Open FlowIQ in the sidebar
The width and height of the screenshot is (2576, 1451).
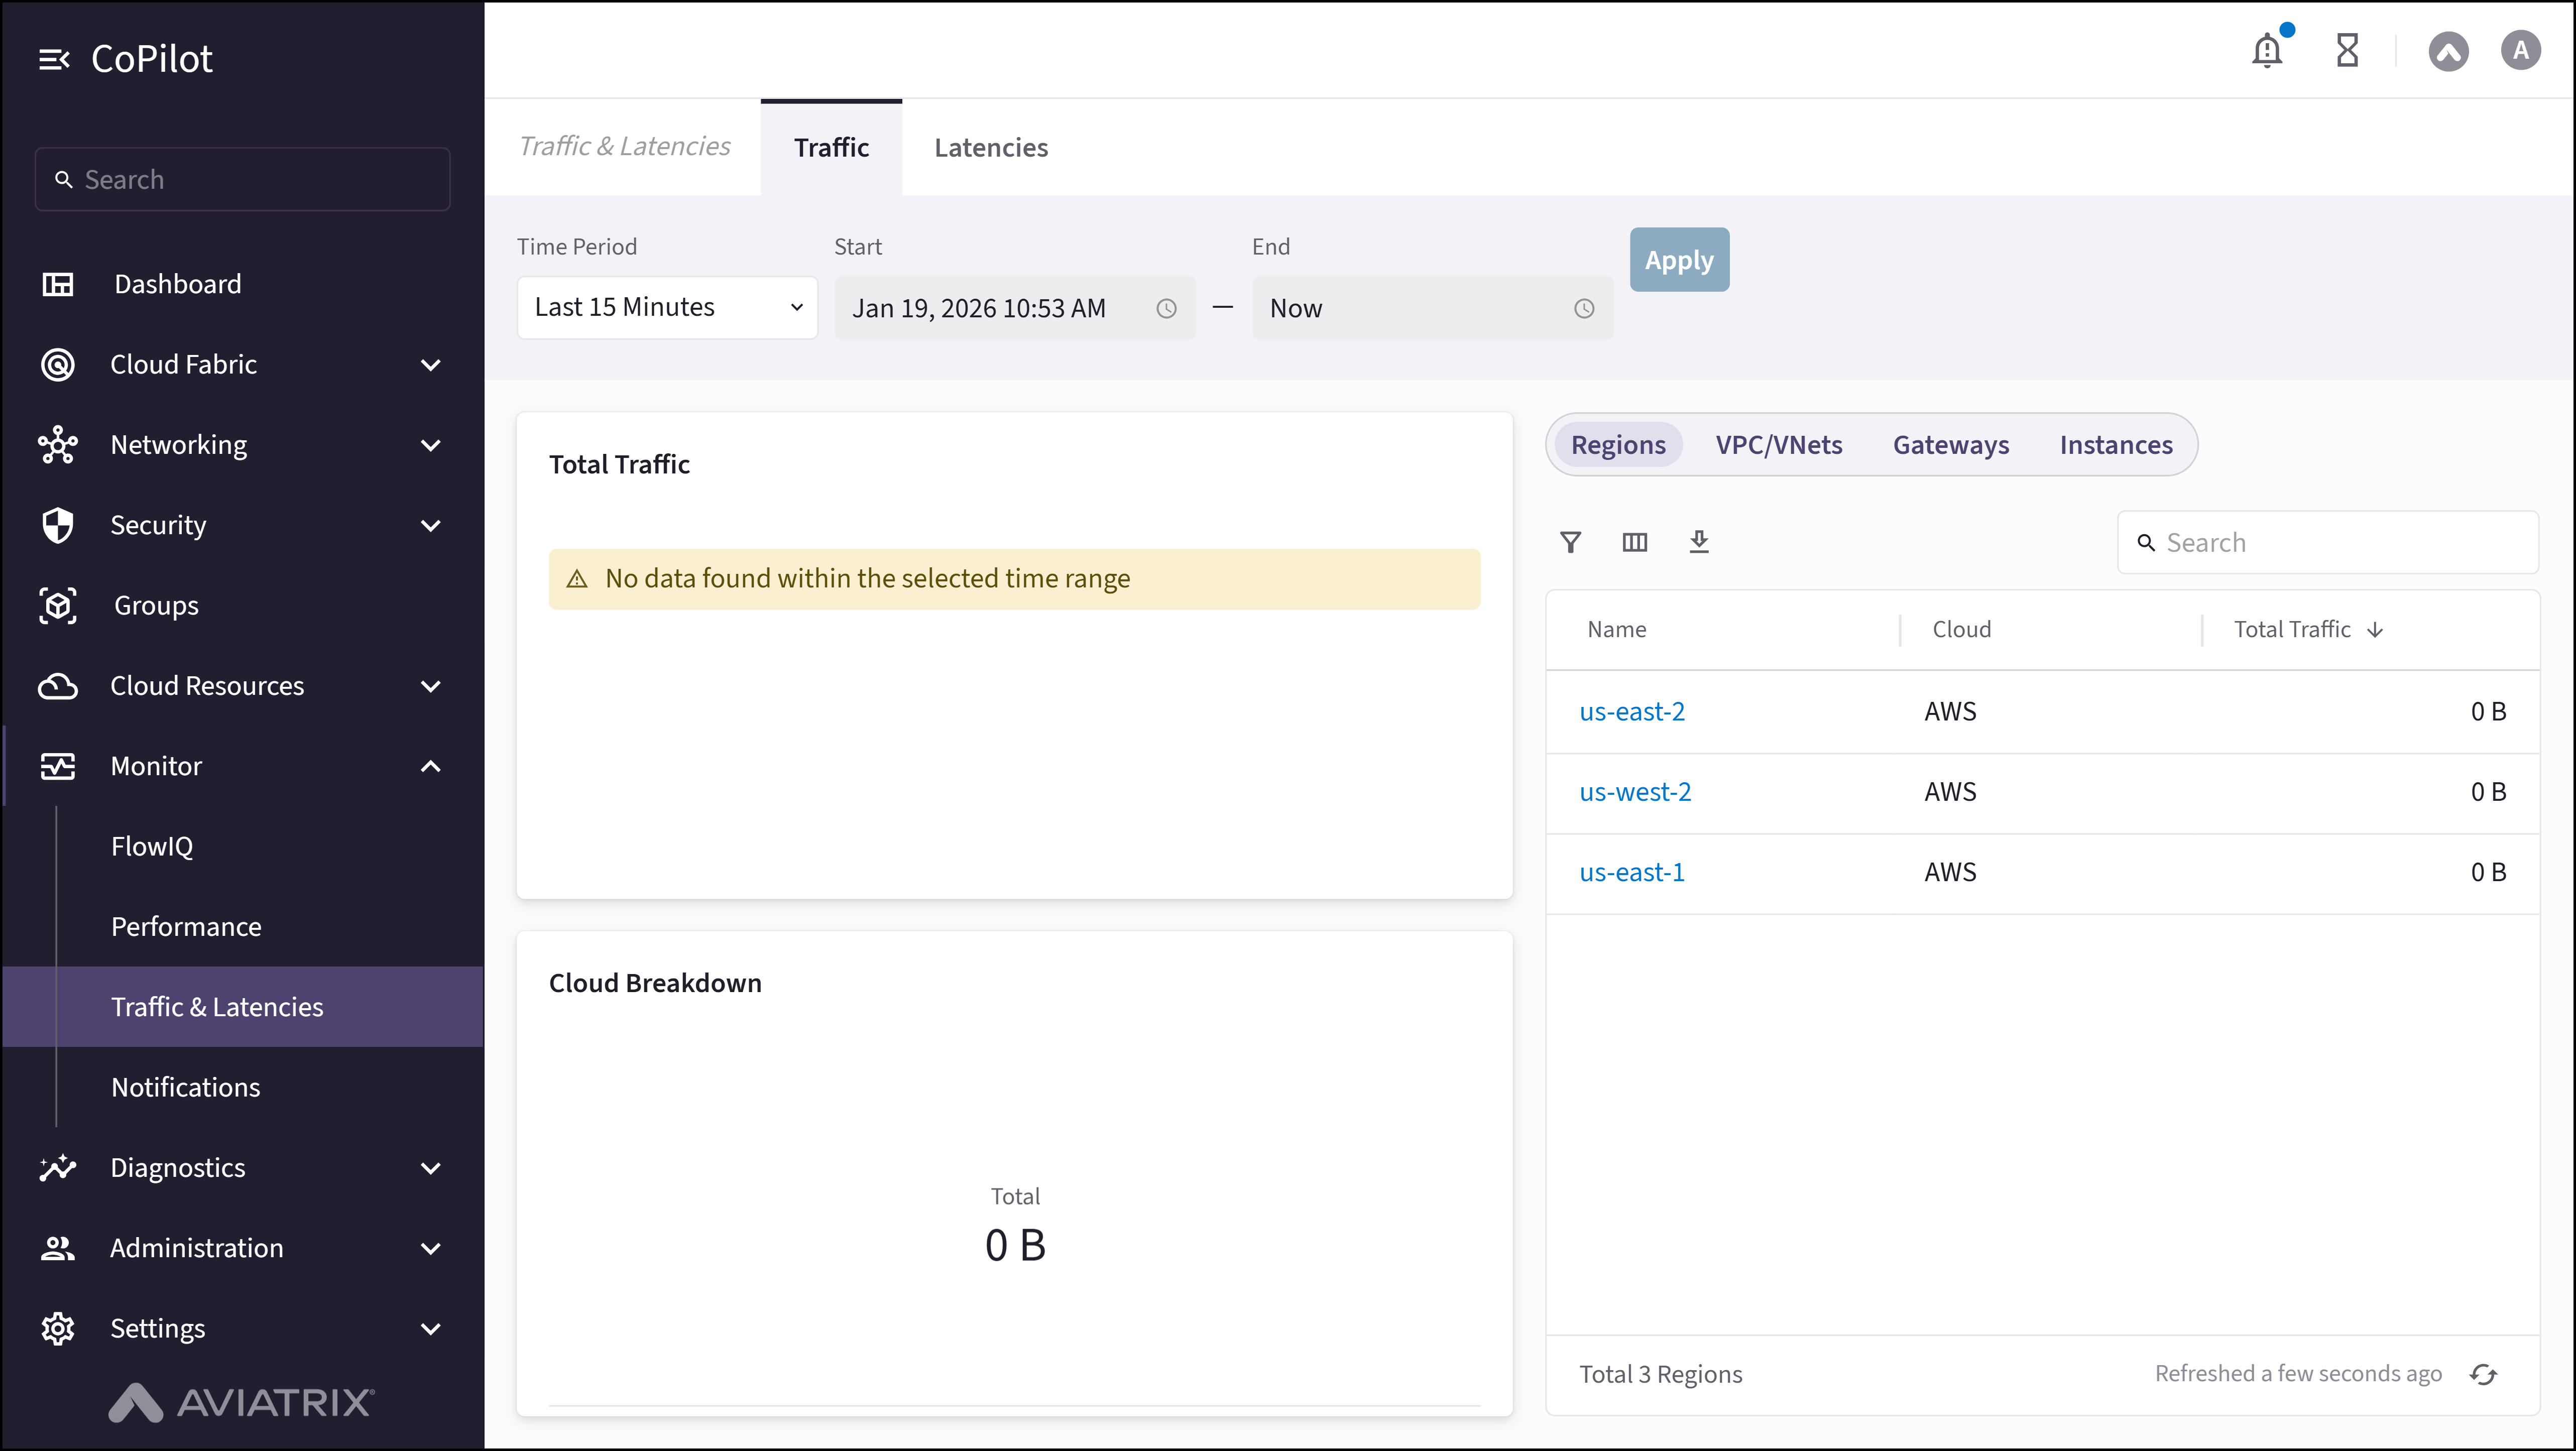[x=152, y=846]
